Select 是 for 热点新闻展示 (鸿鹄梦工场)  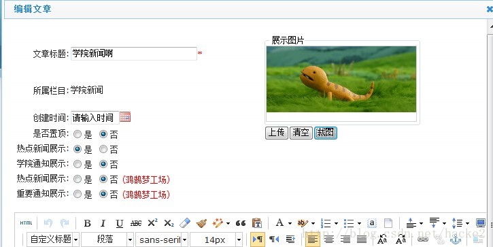78,179
